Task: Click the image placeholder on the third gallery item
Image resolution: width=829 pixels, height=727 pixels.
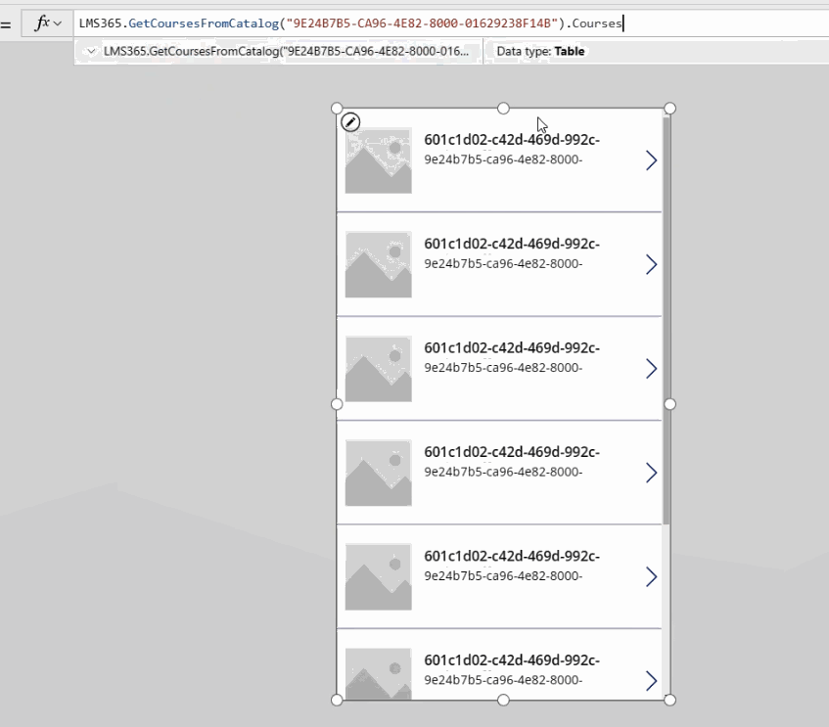Action: (x=378, y=368)
